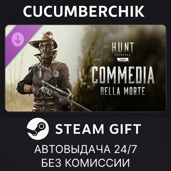Image resolution: width=171 pixels, height=171 pixels.
Task: Open the Commedia Della Morte banner image
Action: point(85,68)
